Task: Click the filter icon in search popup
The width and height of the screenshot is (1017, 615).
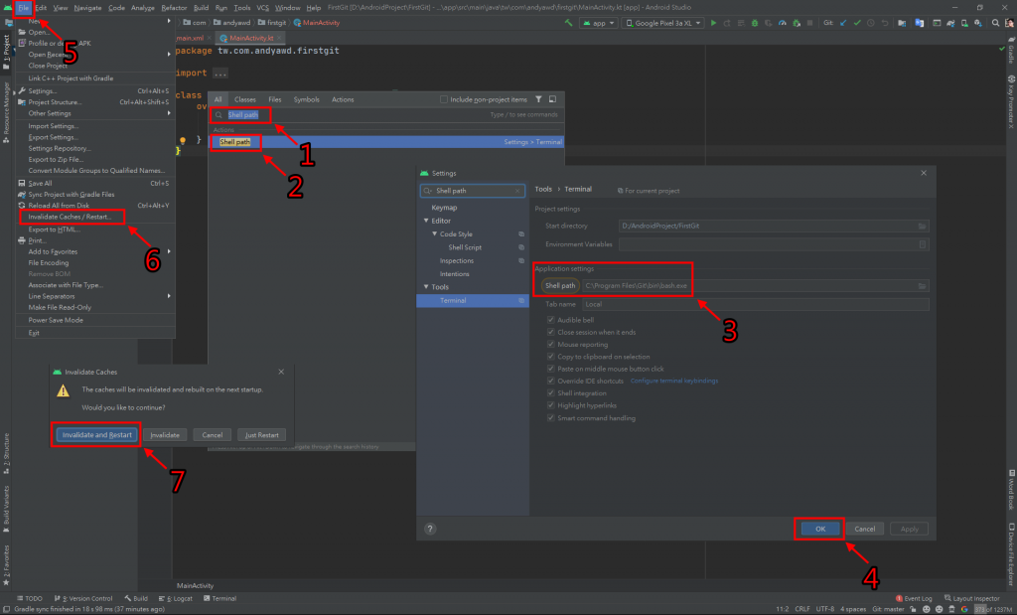Action: coord(538,99)
